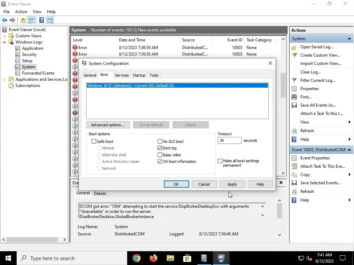
Task: Uncheck the Boot log checkbox
Action: coord(160,148)
